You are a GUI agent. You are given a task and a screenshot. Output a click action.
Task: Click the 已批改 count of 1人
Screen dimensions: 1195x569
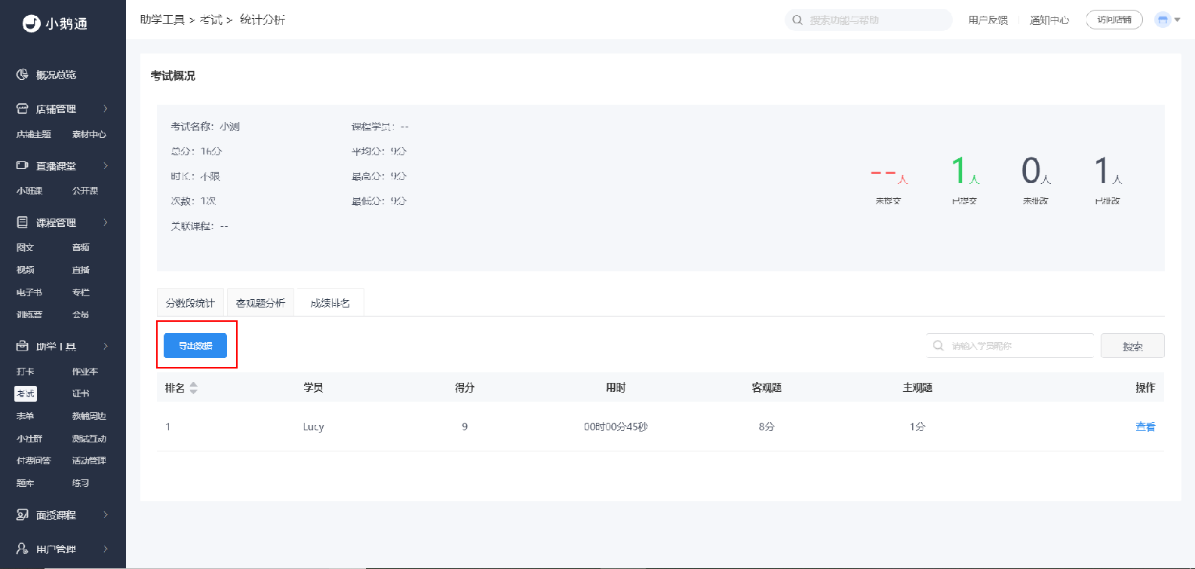[1107, 171]
